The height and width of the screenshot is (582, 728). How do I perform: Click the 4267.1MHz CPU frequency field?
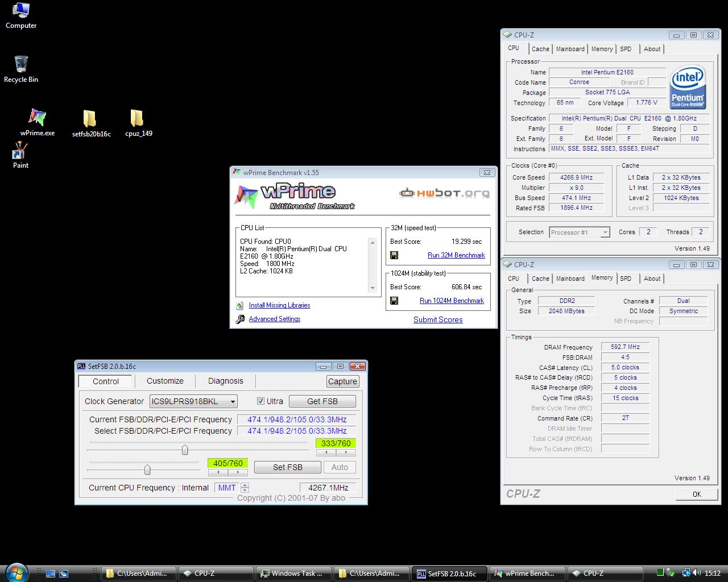(x=328, y=488)
